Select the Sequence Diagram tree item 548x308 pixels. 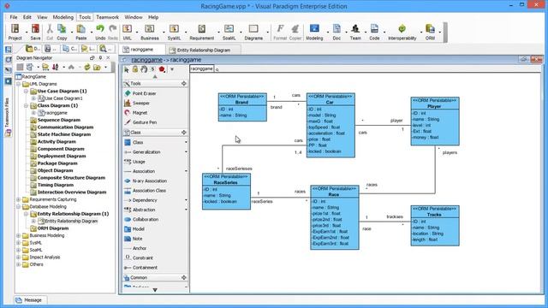tap(59, 120)
